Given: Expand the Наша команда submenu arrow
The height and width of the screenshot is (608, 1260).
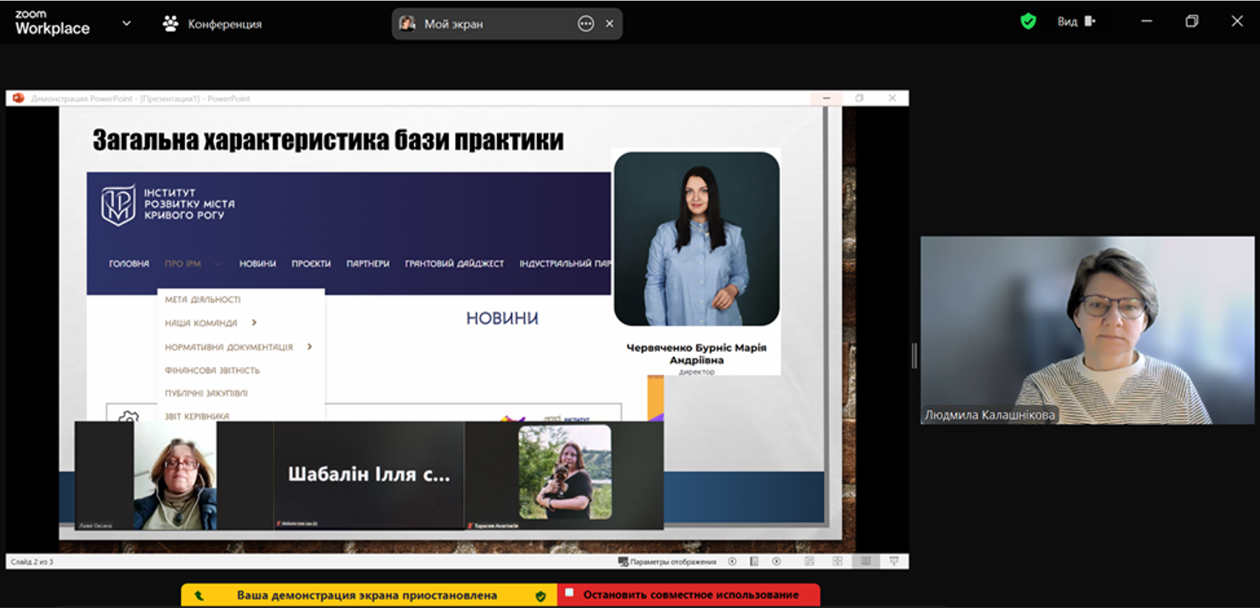Looking at the screenshot, I should (254, 323).
